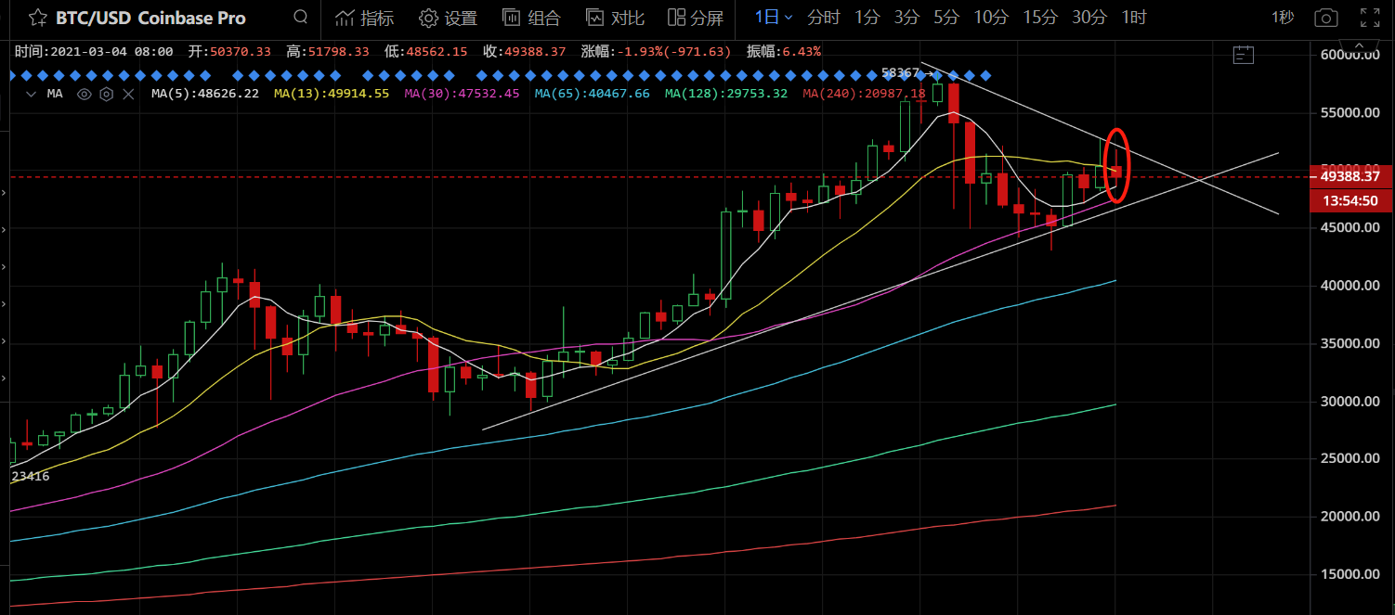The height and width of the screenshot is (615, 1395).
Task: Click the current price tag 49388.37
Action: [x=1349, y=176]
